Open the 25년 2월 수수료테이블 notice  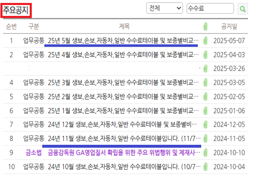pos(123,97)
